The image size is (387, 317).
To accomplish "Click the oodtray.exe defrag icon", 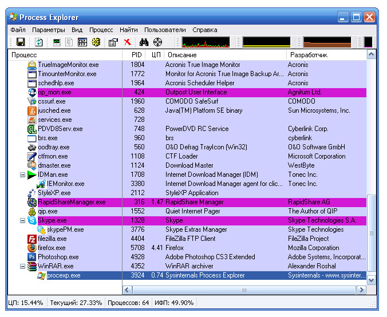I will click(32, 147).
